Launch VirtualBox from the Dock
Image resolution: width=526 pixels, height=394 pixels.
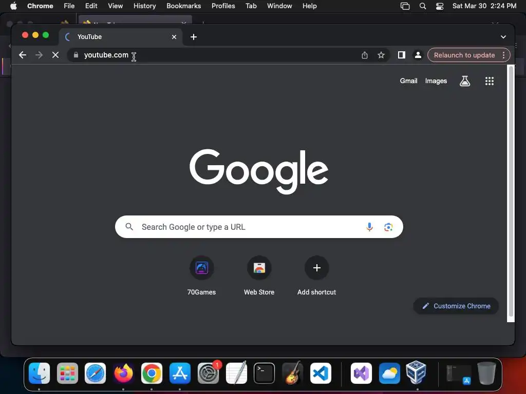click(x=416, y=372)
